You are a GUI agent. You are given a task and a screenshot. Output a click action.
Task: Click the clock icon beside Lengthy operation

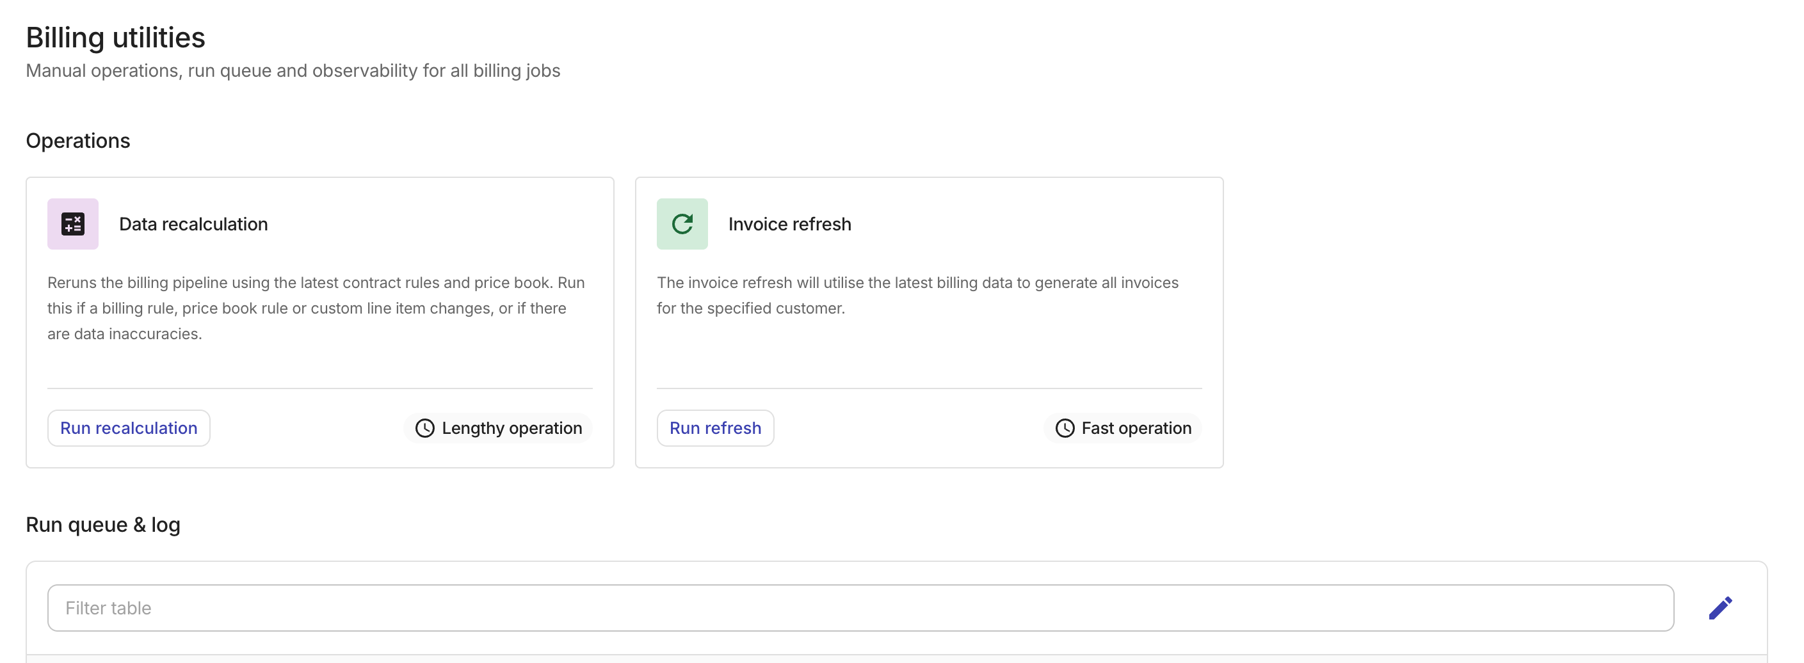click(424, 429)
